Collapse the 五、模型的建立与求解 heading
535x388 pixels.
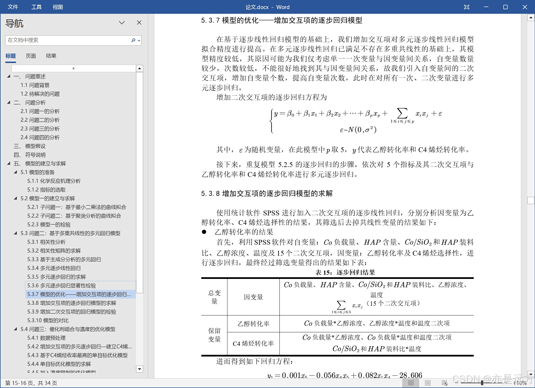tap(9, 163)
